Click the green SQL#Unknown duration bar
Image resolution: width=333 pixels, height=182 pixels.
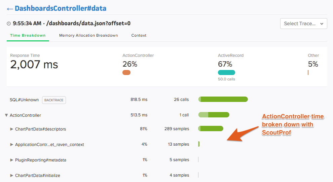click(223, 99)
